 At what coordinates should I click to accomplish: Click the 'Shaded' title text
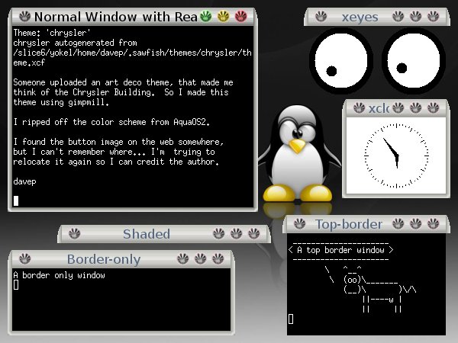pos(147,234)
